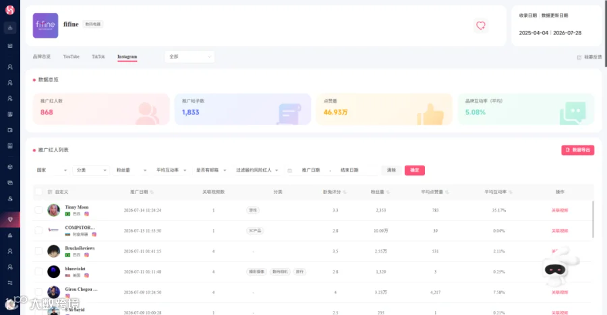Toggle the select-all checkbox in table header
Screen dimensions: 607x315
[x=38, y=192]
